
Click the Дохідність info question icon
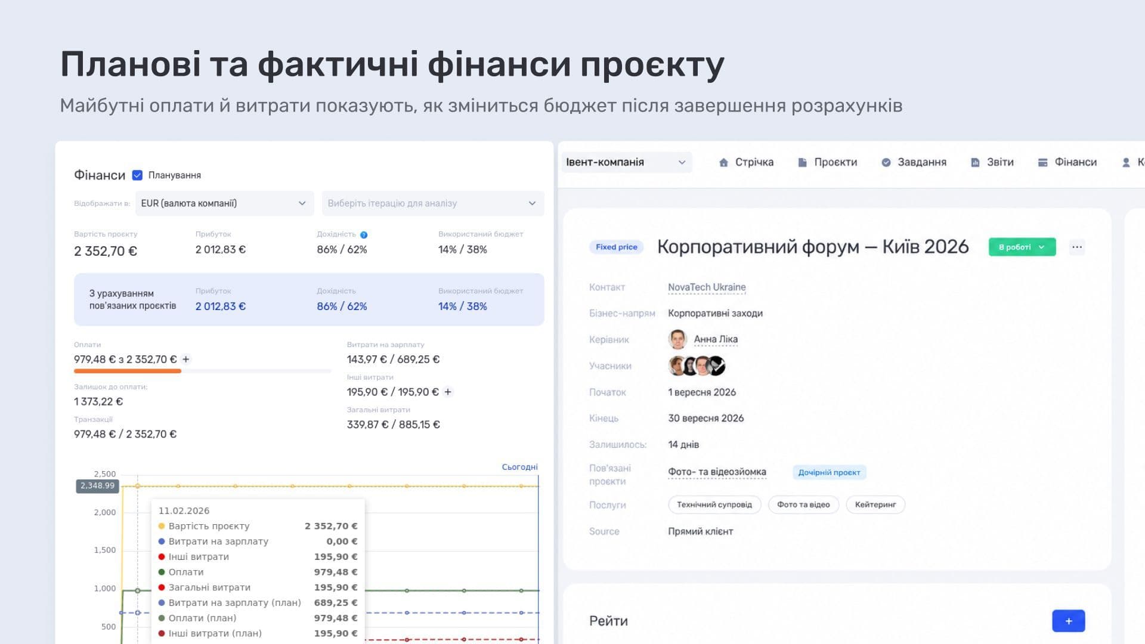pyautogui.click(x=364, y=234)
